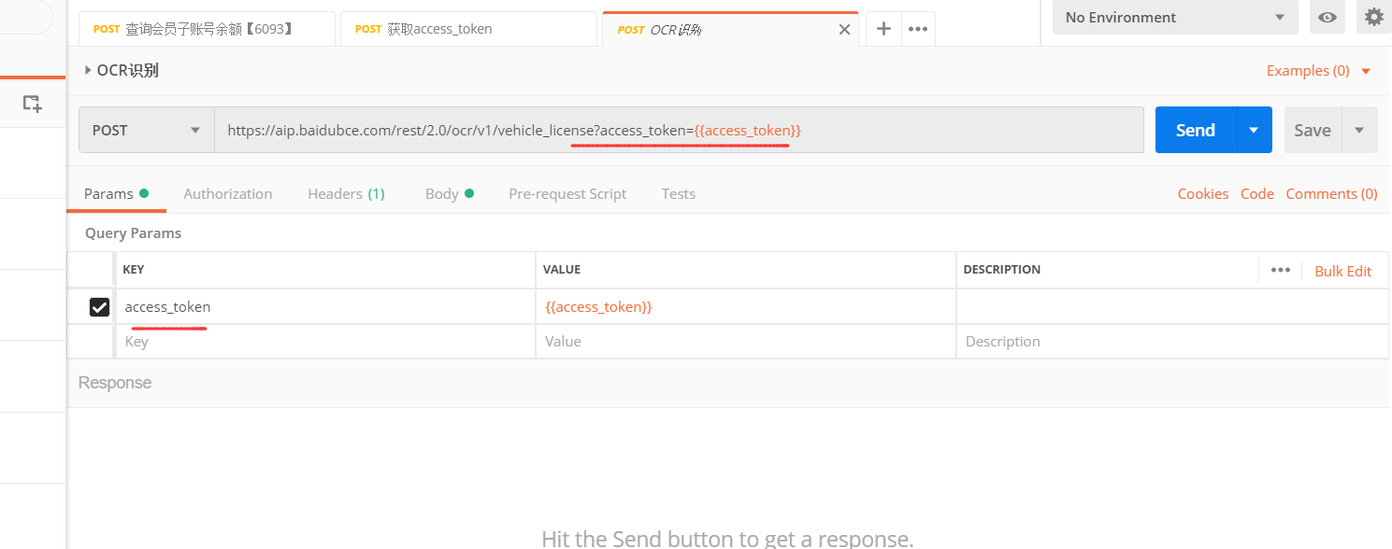
Task: Open the Examples (0) dropdown
Action: point(1318,71)
